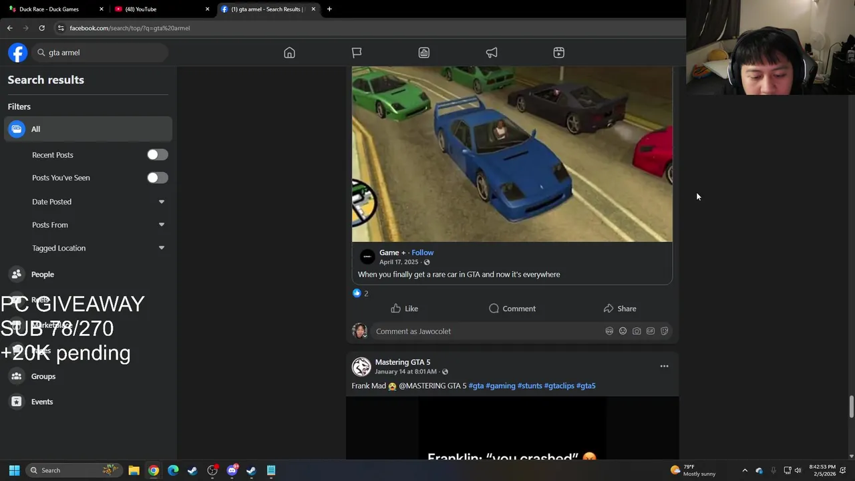Image resolution: width=855 pixels, height=481 pixels.
Task: Toggle the Recent Posts switch
Action: [158, 154]
